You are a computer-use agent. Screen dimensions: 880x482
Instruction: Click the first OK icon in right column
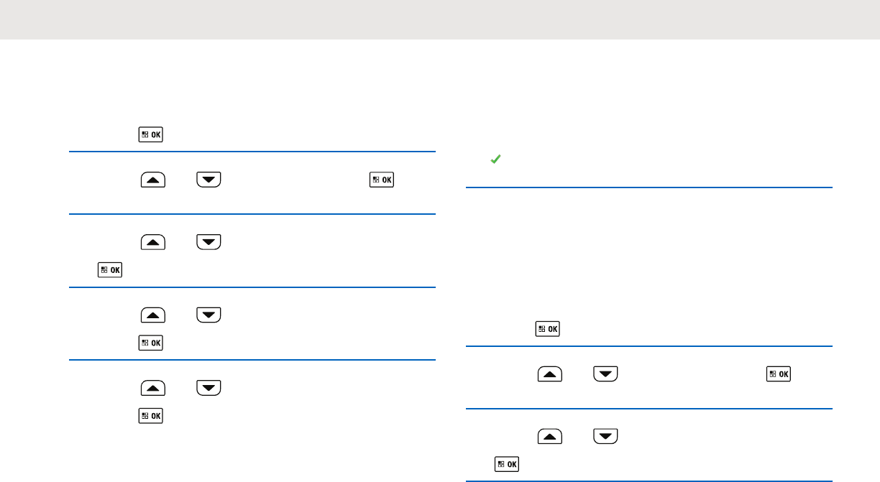point(548,330)
